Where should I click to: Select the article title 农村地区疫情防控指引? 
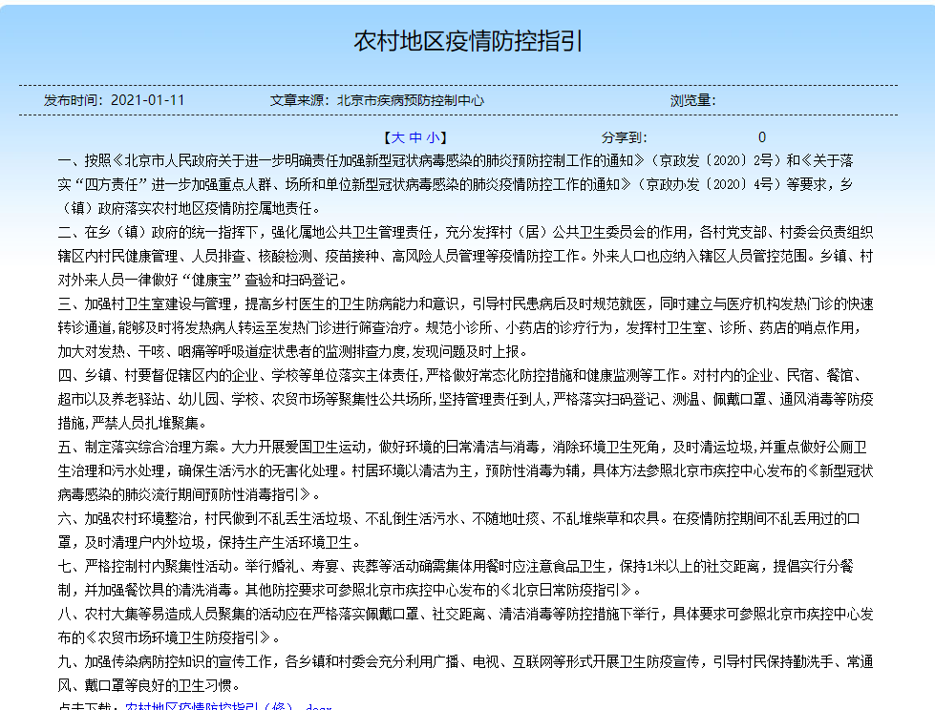pyautogui.click(x=467, y=38)
